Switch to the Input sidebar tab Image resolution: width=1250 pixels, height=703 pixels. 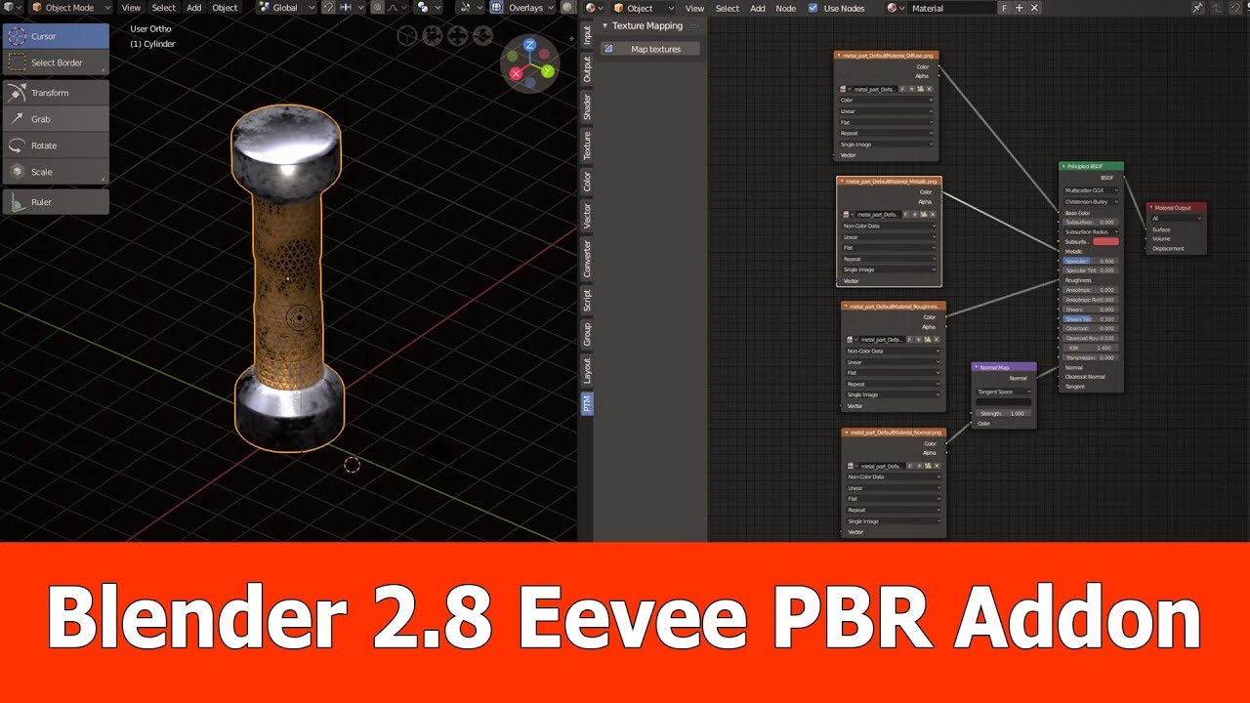(x=587, y=35)
